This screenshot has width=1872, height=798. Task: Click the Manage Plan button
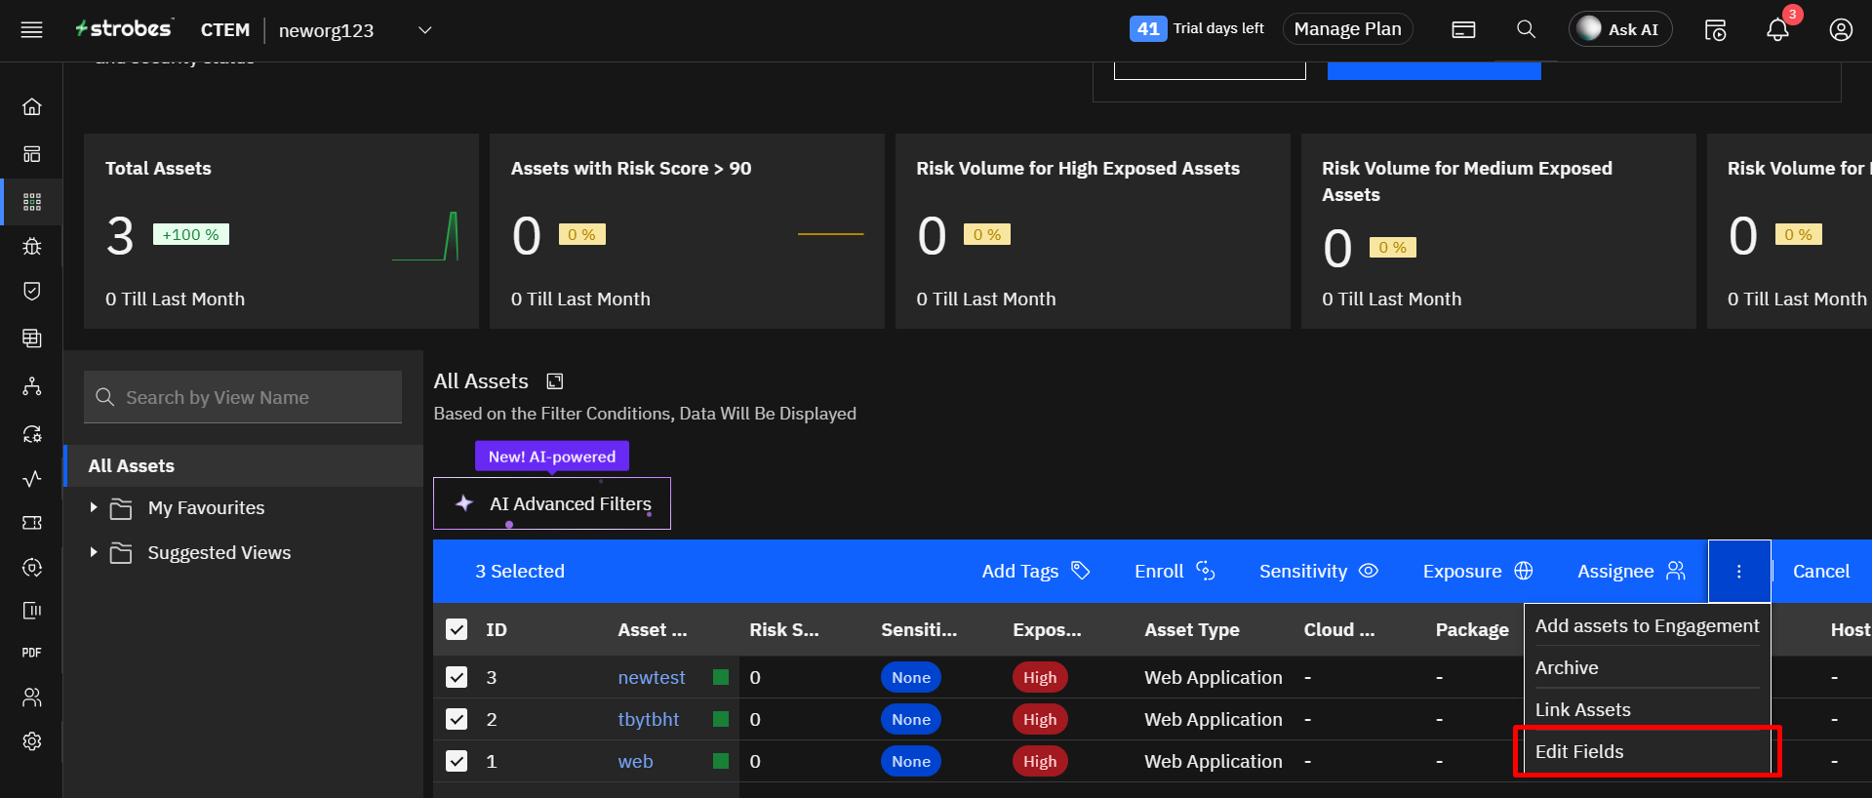pos(1347,29)
